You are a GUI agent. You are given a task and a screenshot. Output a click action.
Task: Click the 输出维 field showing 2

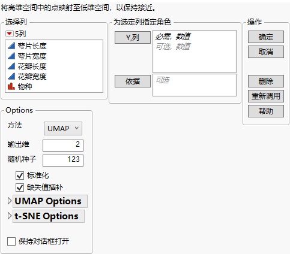(63, 146)
